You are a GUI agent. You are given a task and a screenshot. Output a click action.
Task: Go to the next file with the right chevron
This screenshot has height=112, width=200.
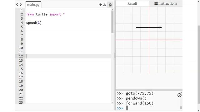click(21, 5)
